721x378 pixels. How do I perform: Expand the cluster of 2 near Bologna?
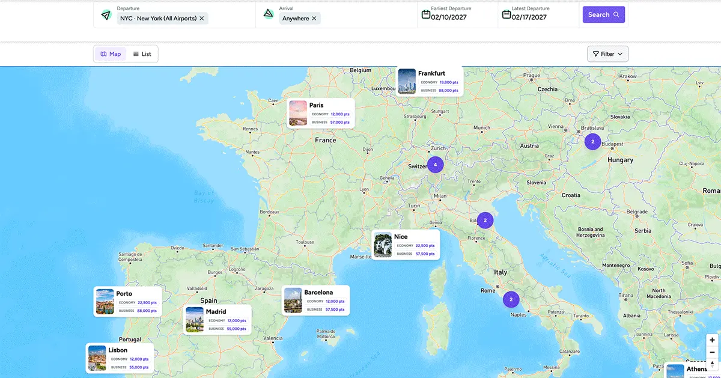pos(485,221)
